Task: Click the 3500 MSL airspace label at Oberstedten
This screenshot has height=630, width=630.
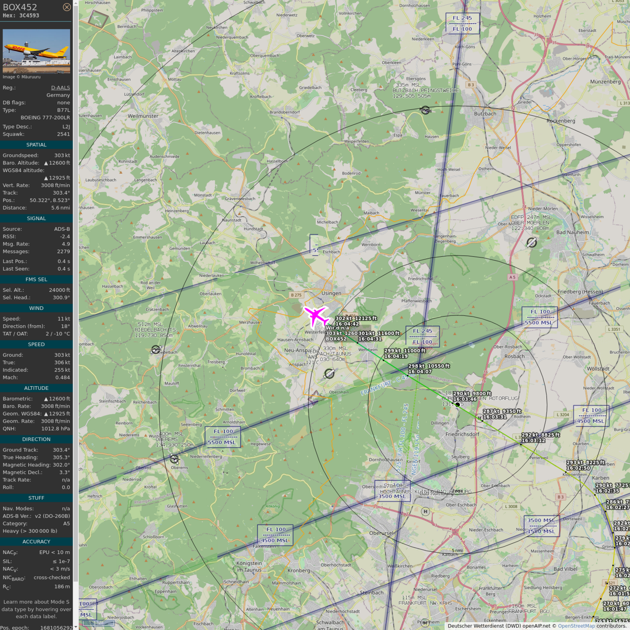Action: click(392, 496)
